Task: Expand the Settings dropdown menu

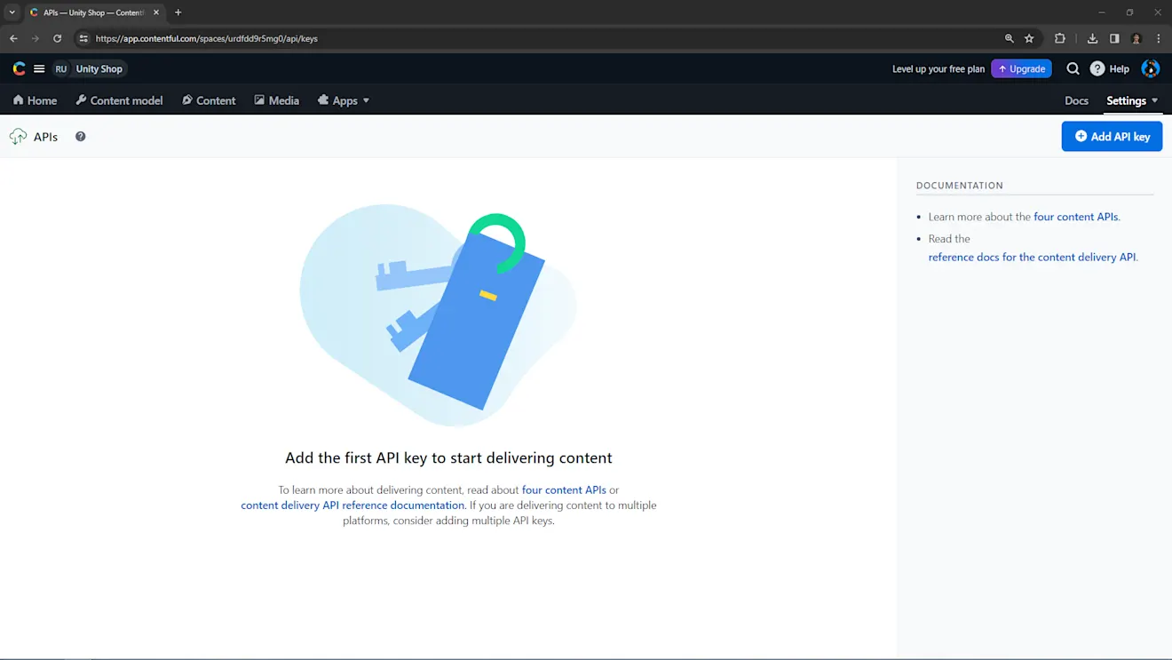Action: click(x=1132, y=100)
